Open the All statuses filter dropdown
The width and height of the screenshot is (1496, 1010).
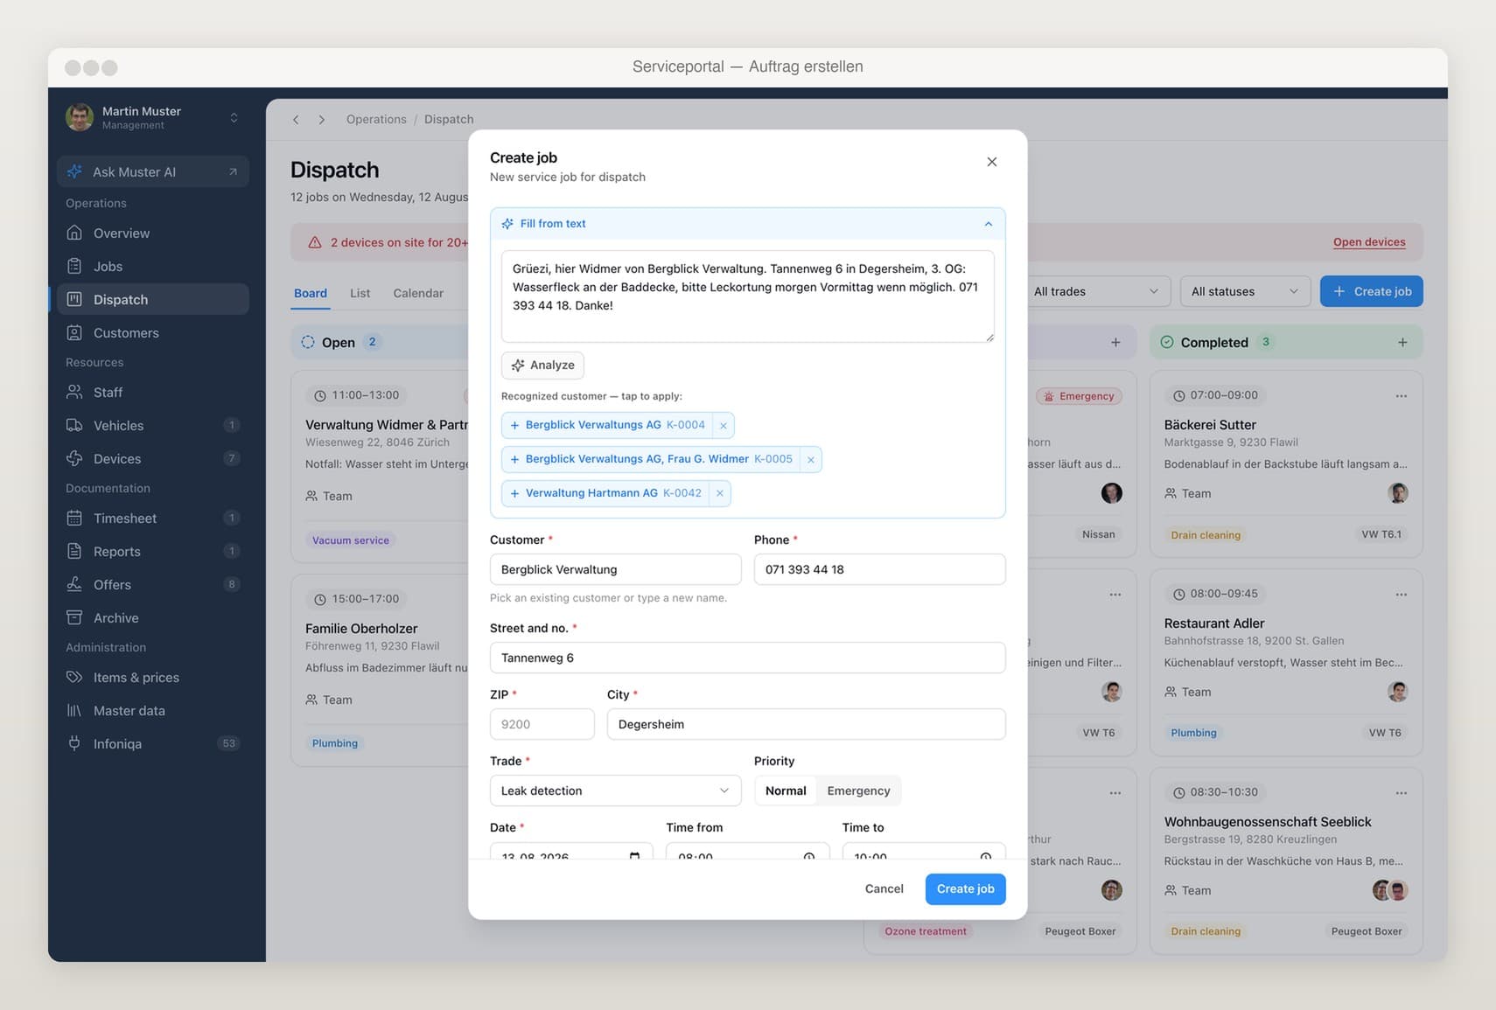[x=1245, y=291]
